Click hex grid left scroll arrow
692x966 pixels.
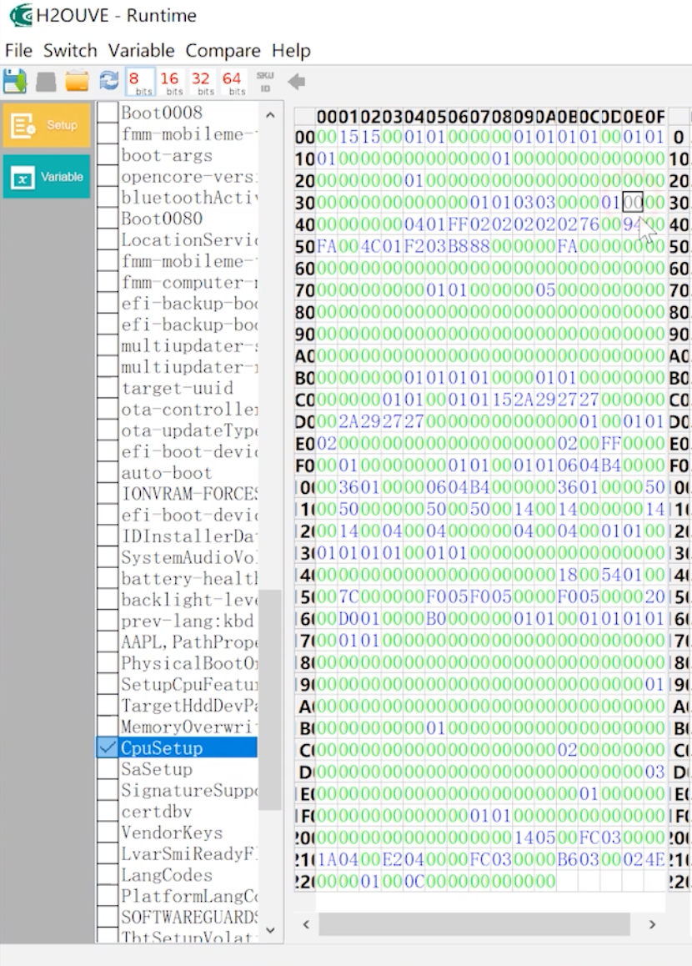[x=306, y=924]
